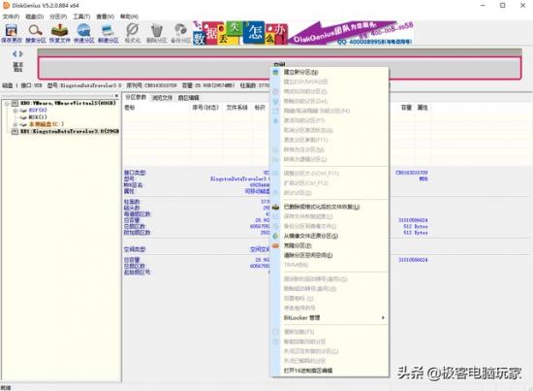533x391 pixels.
Task: Click the DiskGenius data recovery banner ad
Action: click(x=303, y=33)
